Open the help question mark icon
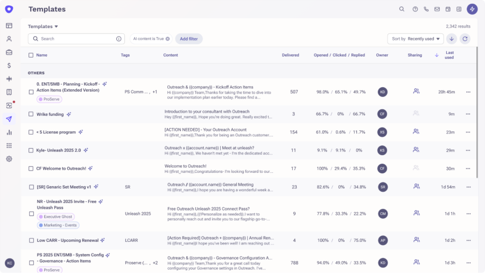 [x=415, y=9]
